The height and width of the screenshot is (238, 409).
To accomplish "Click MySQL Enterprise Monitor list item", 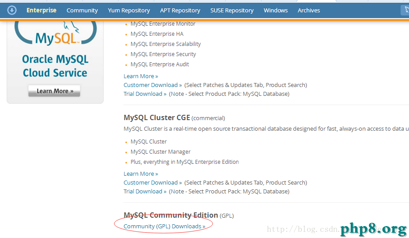I will 163,24.
